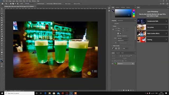
Task: Select the Clone Stamp tool
Action: pos(2,29)
